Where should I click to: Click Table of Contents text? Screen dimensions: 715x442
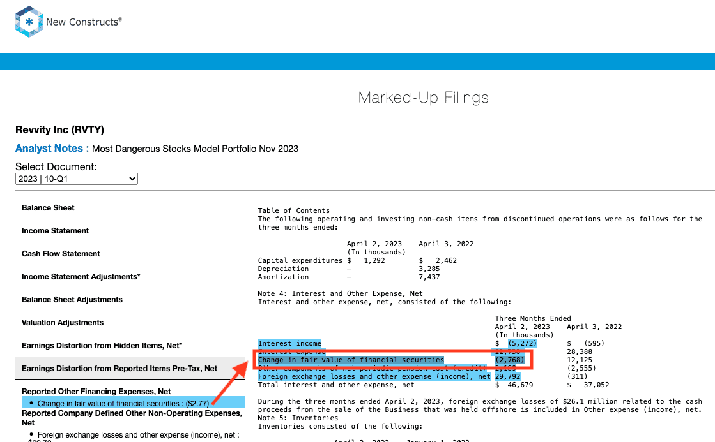294,210
